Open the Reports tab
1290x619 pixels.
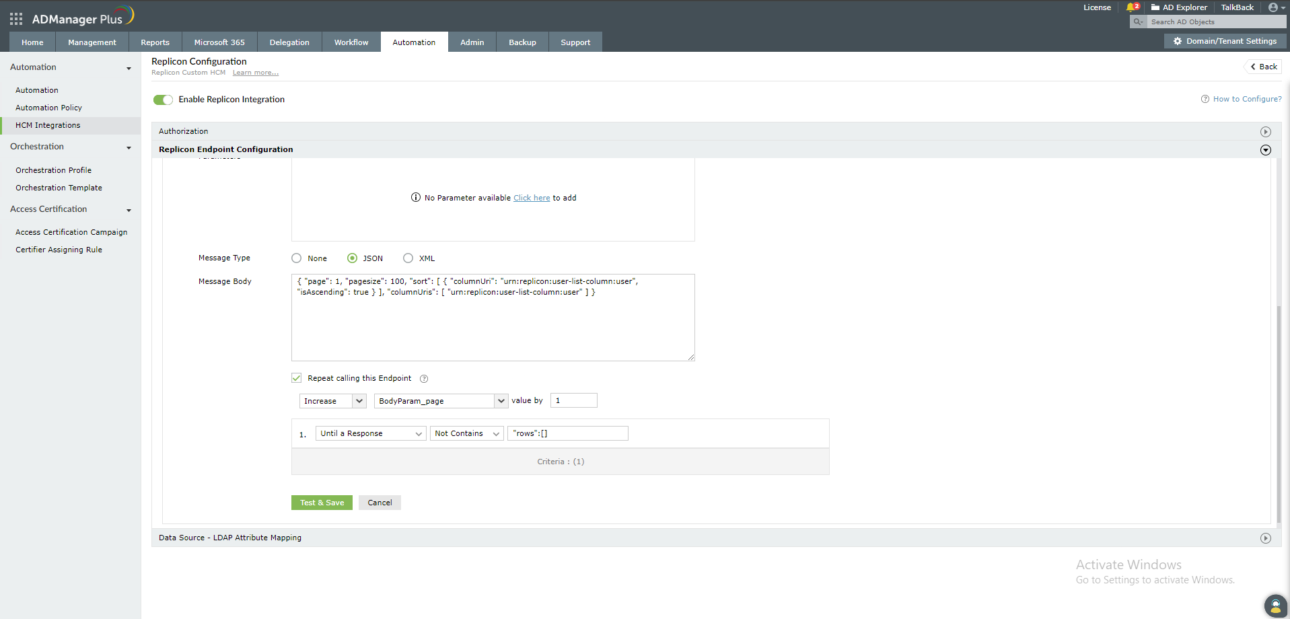(155, 42)
